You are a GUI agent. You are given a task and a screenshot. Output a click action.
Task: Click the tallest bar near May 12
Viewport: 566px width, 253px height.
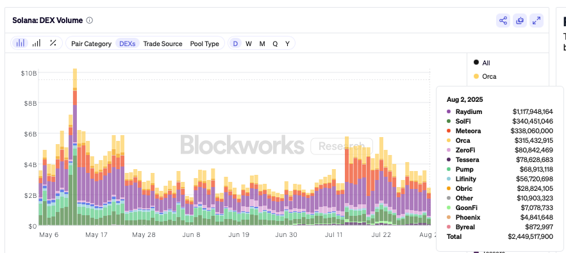tap(75, 147)
